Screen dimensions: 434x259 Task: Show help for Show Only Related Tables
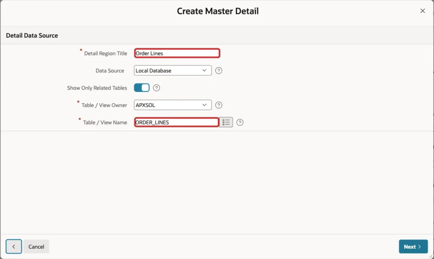click(x=156, y=88)
